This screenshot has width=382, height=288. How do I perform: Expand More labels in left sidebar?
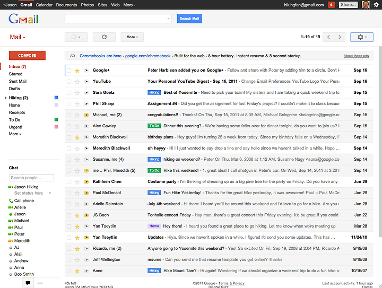click(x=15, y=134)
